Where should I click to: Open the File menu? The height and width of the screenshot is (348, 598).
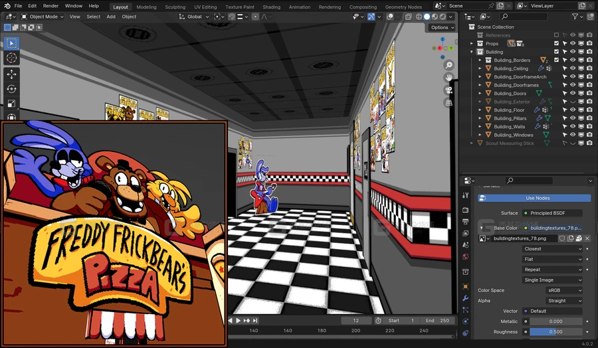pyautogui.click(x=18, y=6)
